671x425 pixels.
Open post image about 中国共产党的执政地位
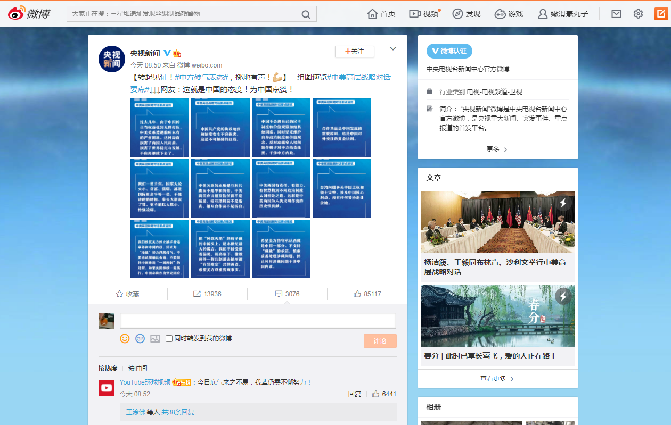point(220,128)
